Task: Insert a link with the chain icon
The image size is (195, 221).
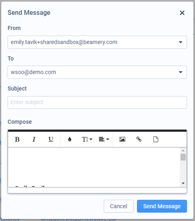Action: (x=139, y=139)
